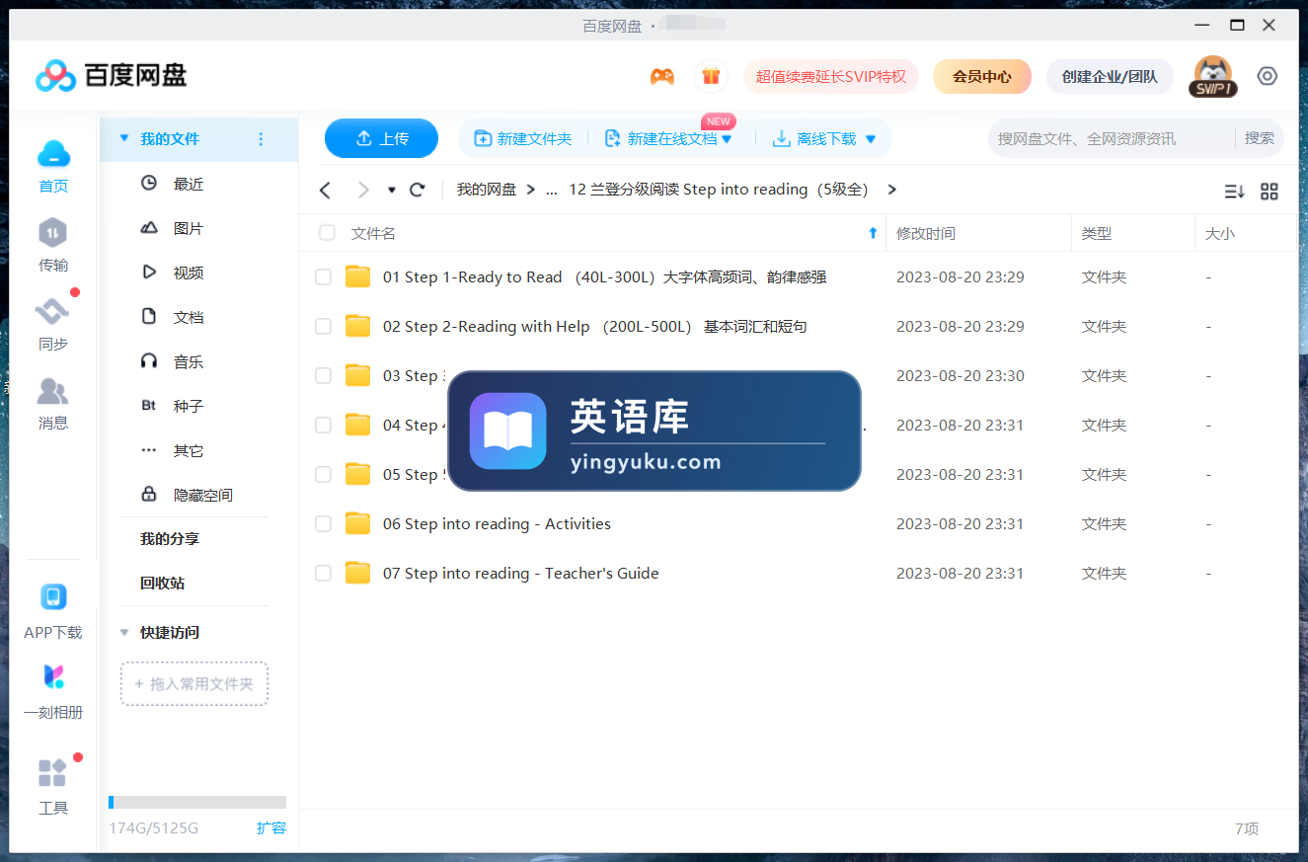Open 我的分享
The width and height of the screenshot is (1308, 862).
tap(170, 539)
